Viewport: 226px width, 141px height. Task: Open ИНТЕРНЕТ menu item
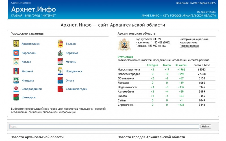(49, 16)
